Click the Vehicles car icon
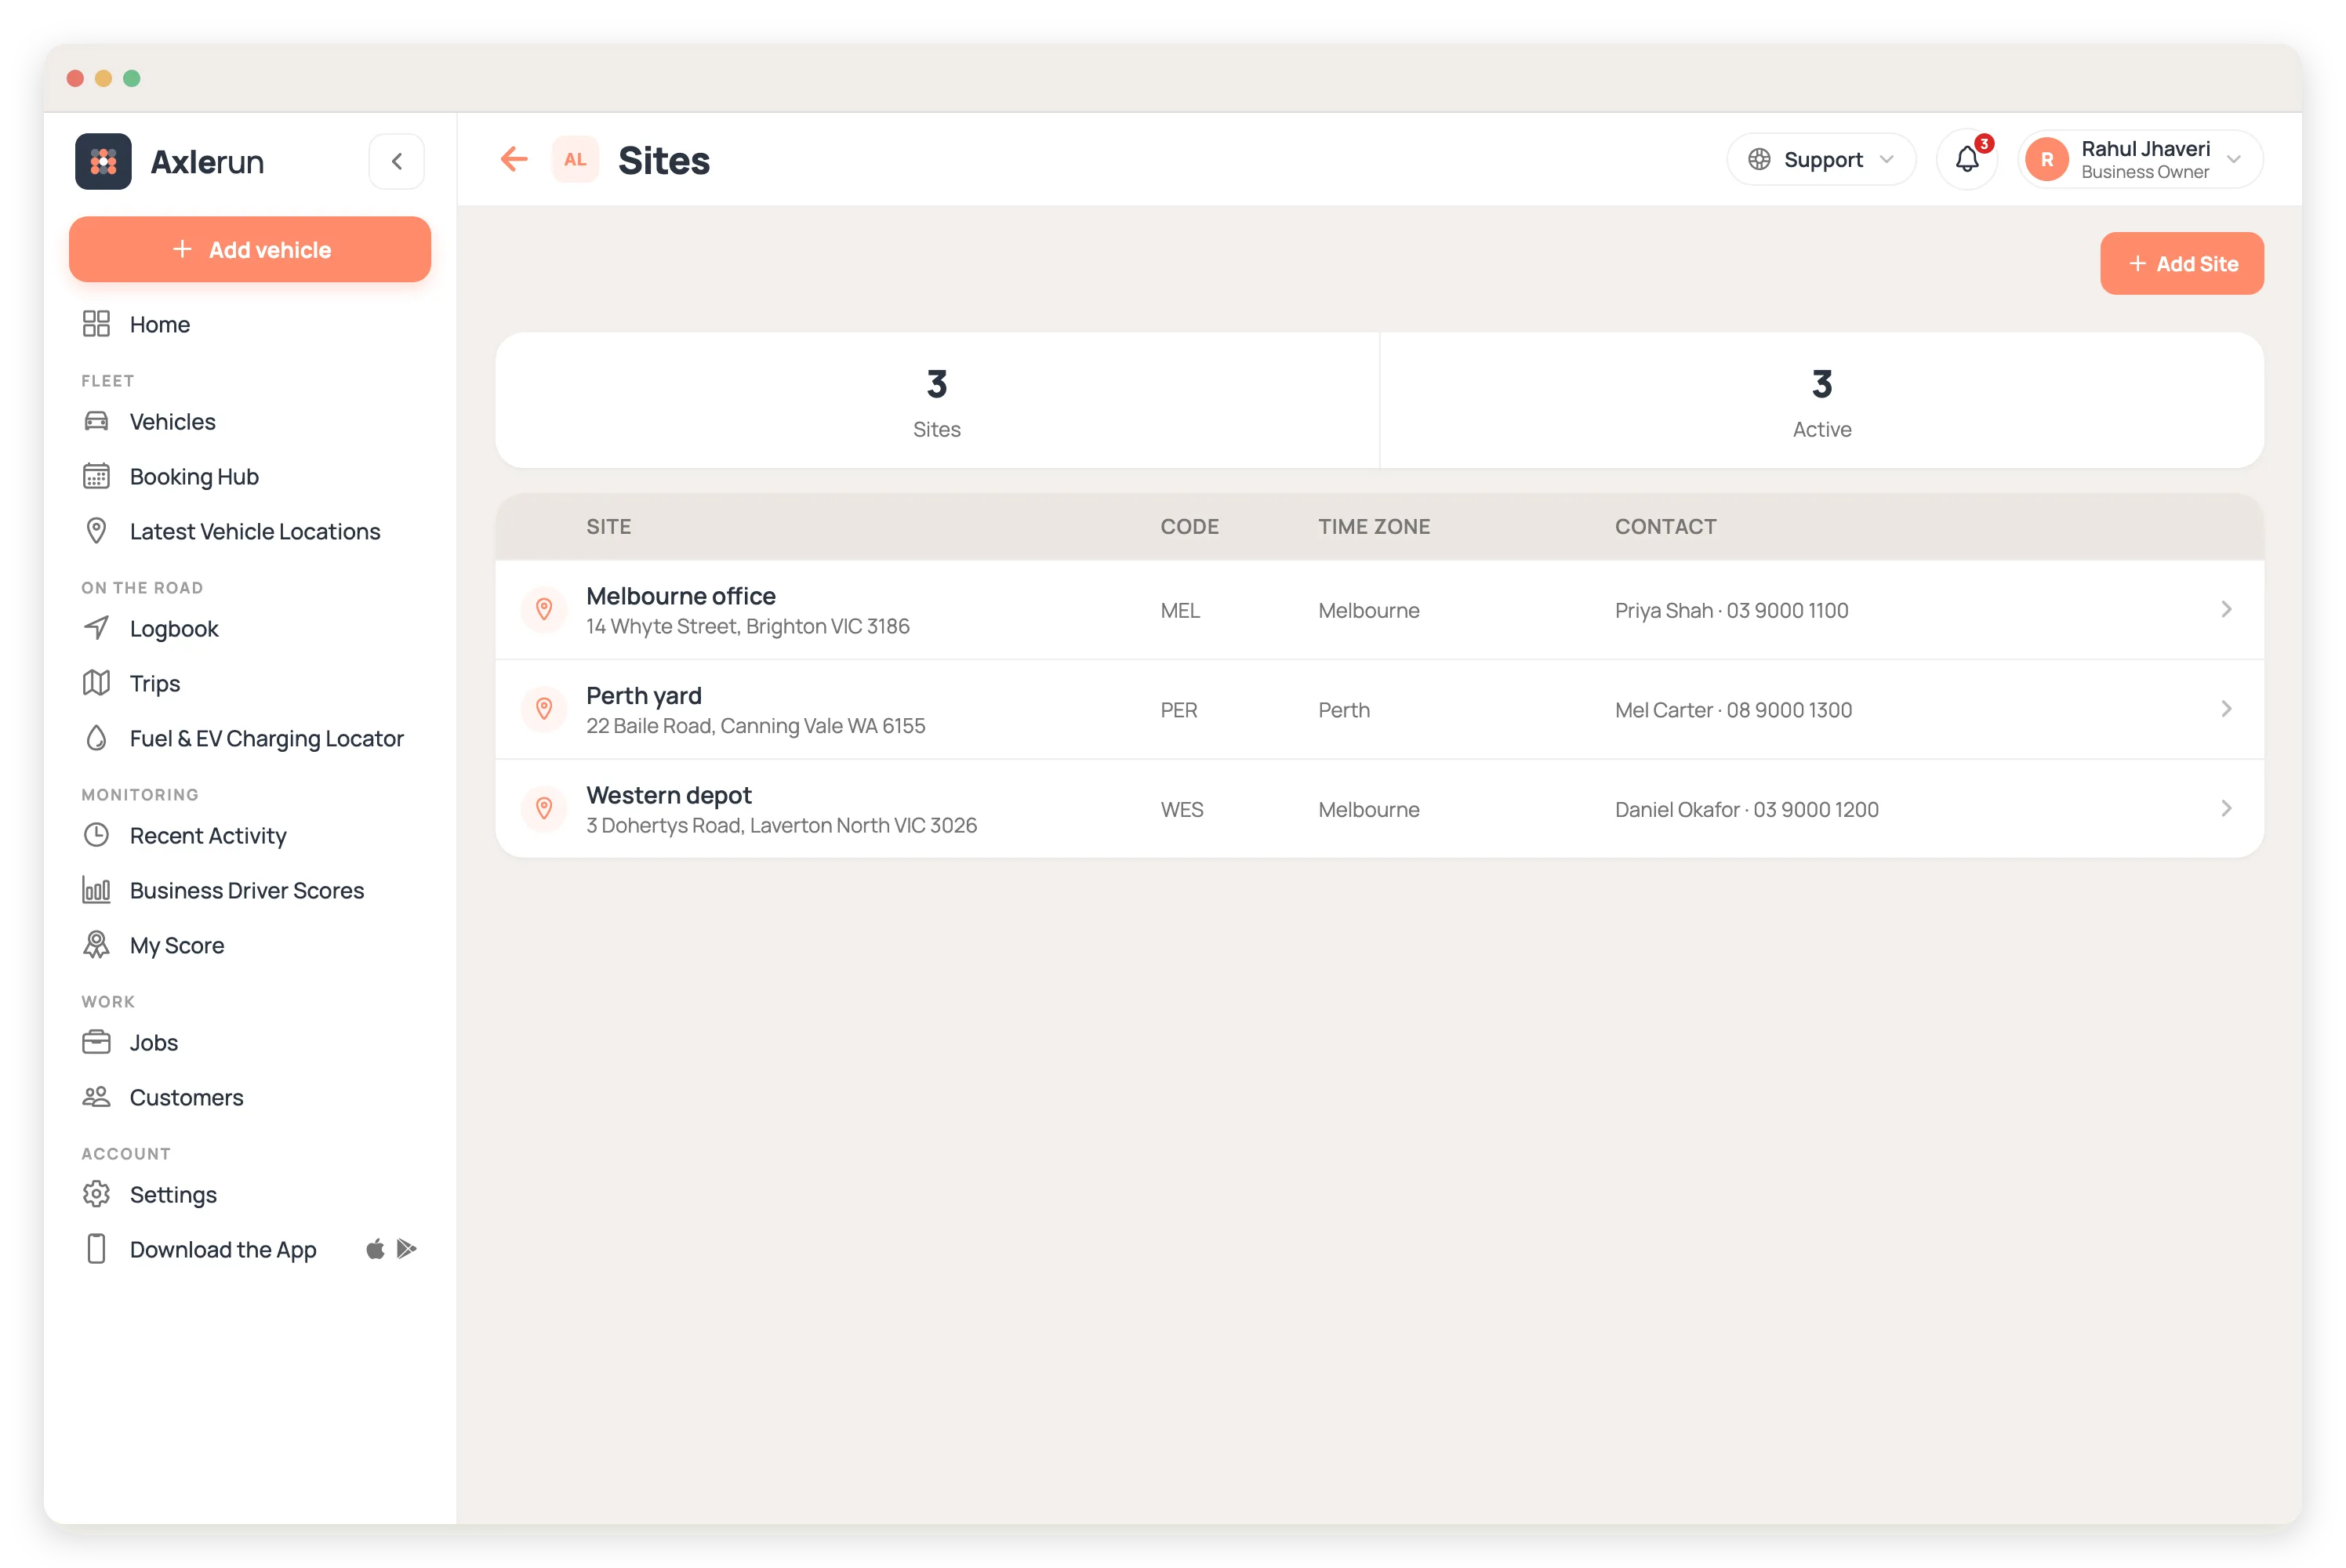The width and height of the screenshot is (2346, 1568). [x=96, y=421]
